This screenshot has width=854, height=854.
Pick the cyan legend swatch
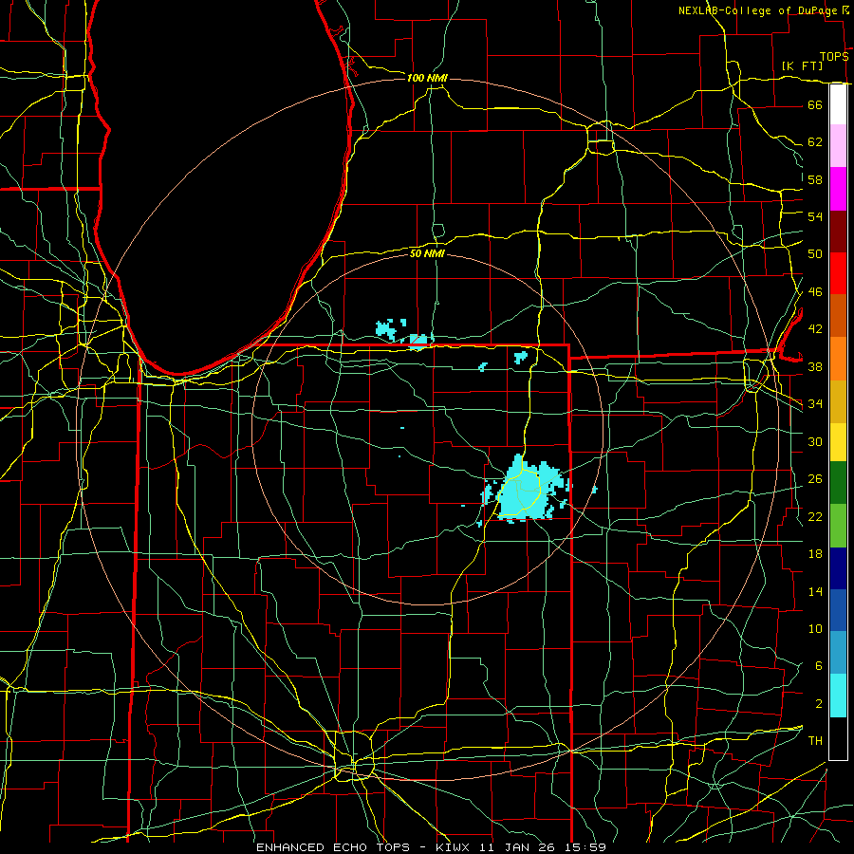838,696
